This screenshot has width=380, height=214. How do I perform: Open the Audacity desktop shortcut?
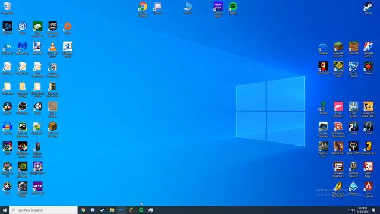point(8,128)
